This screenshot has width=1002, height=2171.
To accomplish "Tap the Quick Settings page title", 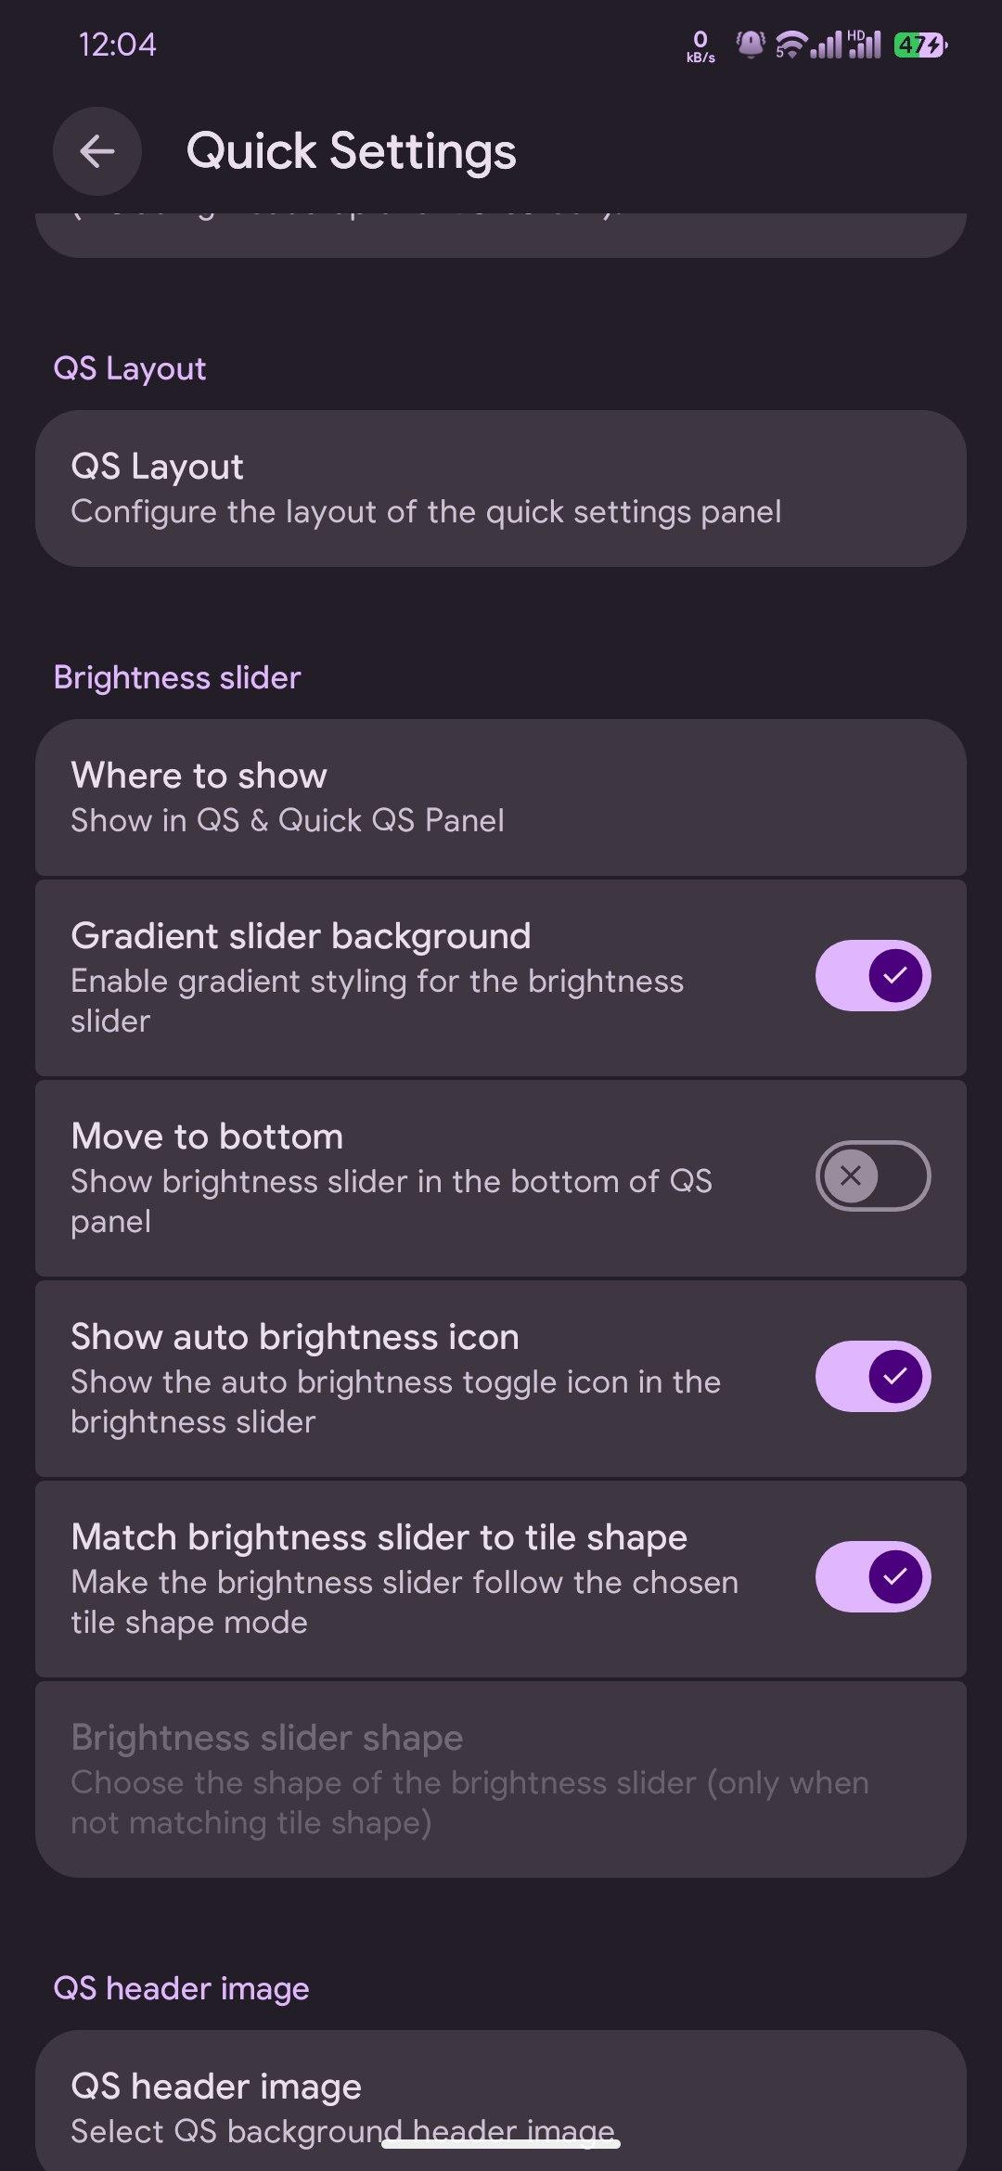I will (351, 151).
